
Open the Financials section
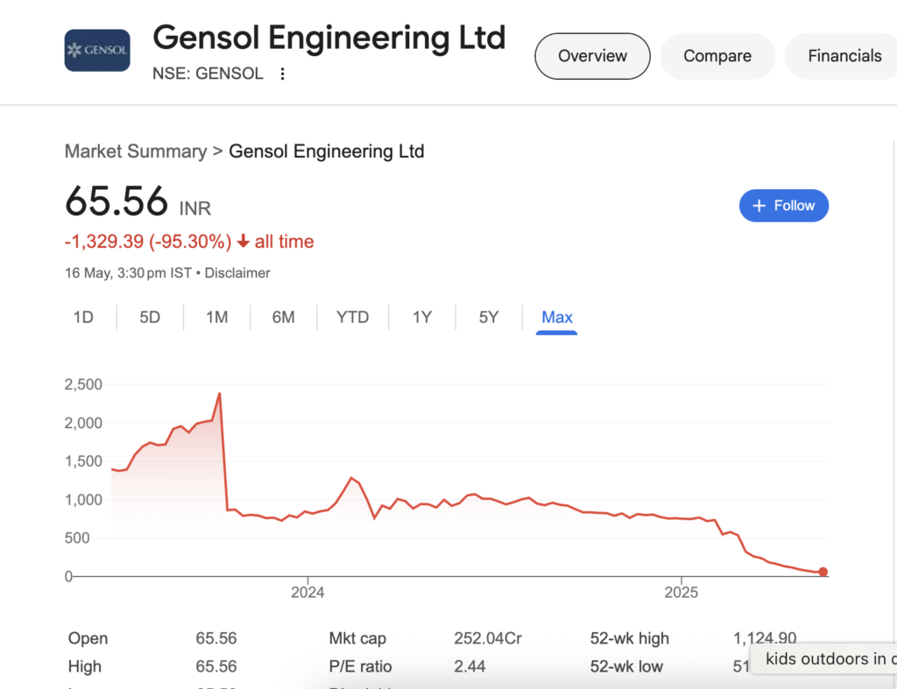(x=842, y=55)
